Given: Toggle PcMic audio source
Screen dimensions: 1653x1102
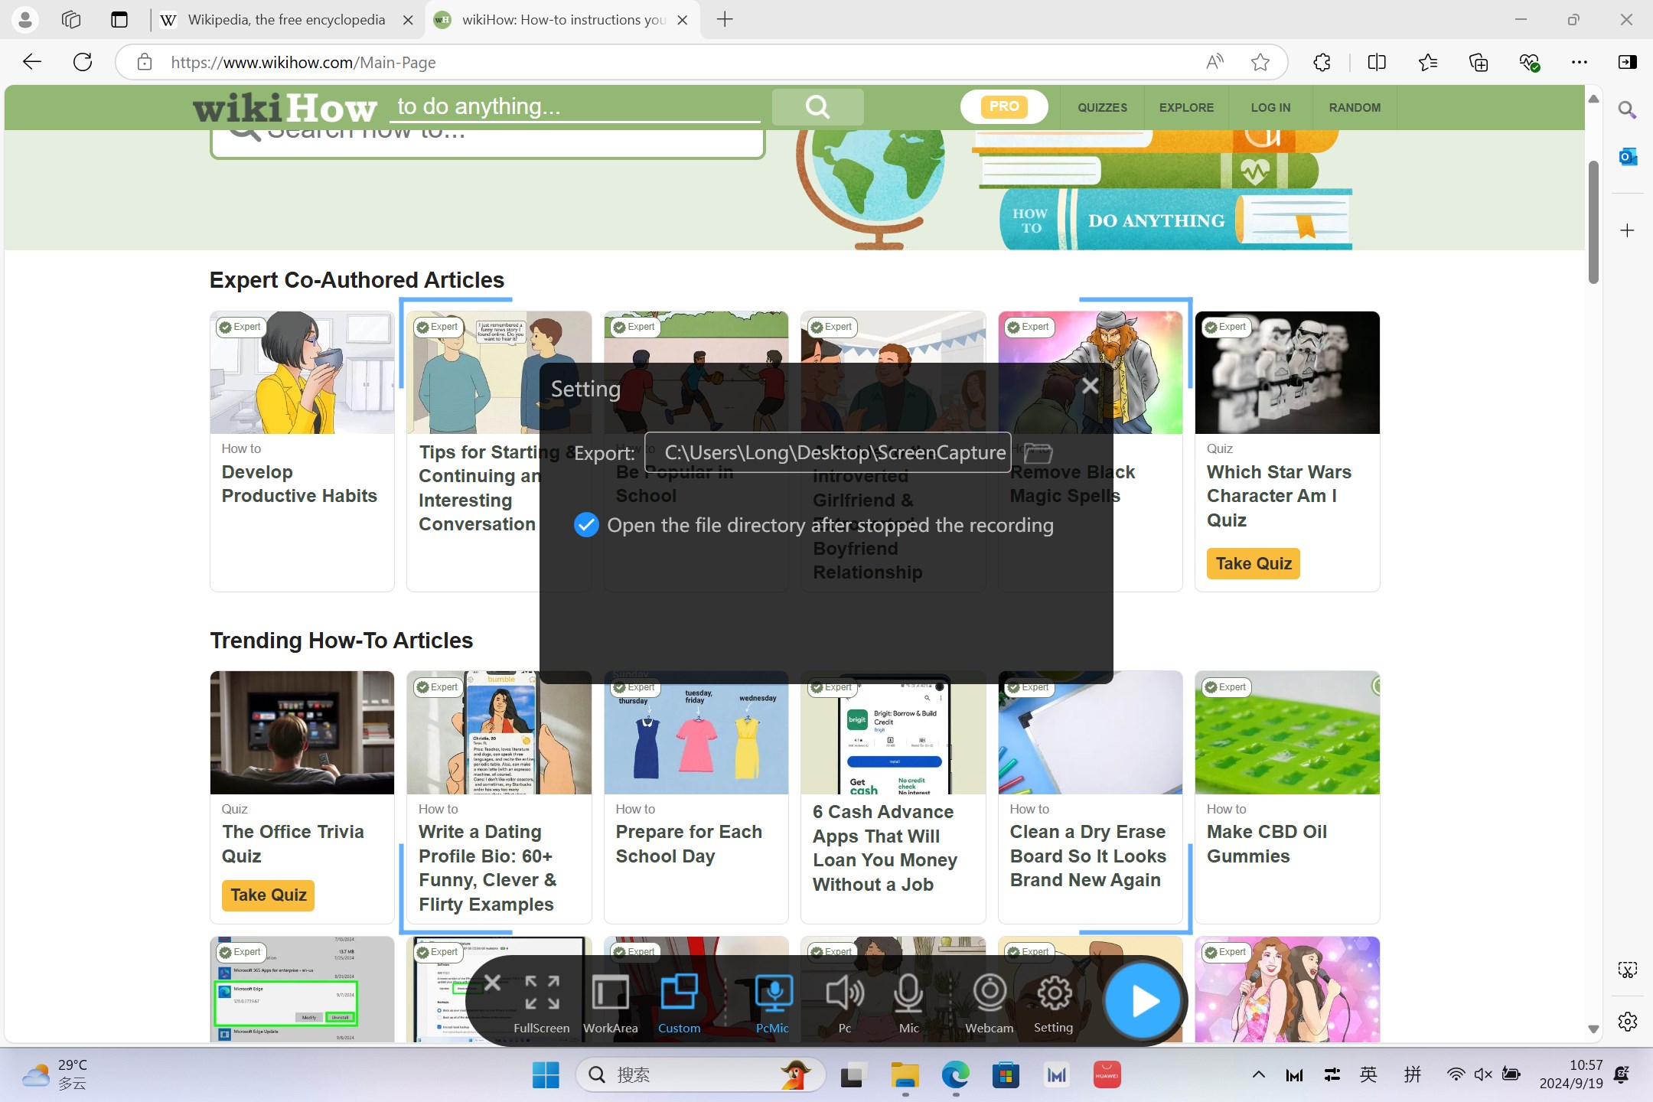Looking at the screenshot, I should (x=772, y=1003).
